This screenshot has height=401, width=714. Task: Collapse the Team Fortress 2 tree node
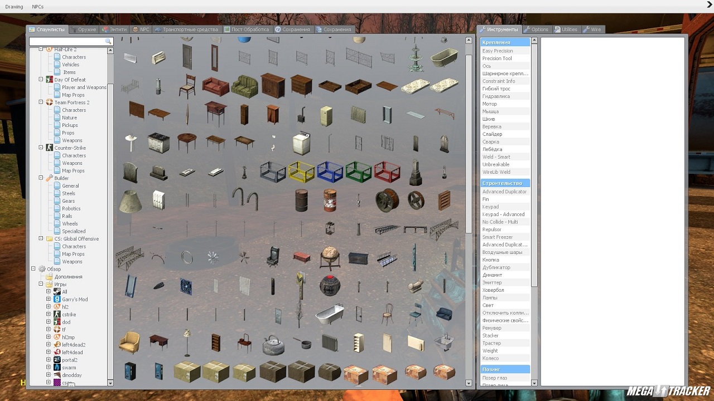(41, 102)
